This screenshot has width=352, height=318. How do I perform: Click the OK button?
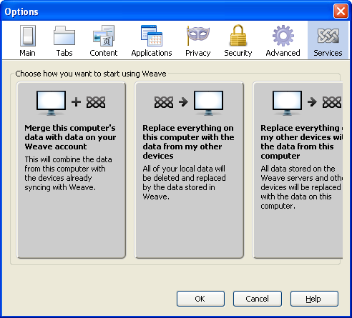(200, 299)
